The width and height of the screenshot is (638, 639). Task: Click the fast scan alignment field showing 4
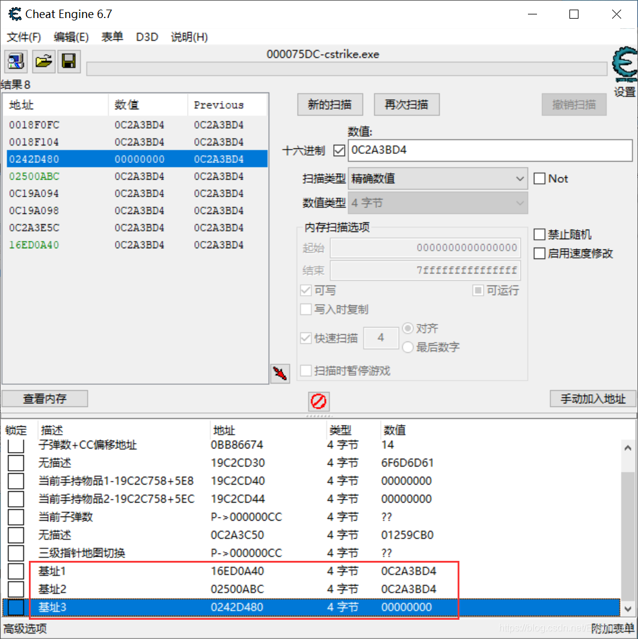[x=381, y=338]
